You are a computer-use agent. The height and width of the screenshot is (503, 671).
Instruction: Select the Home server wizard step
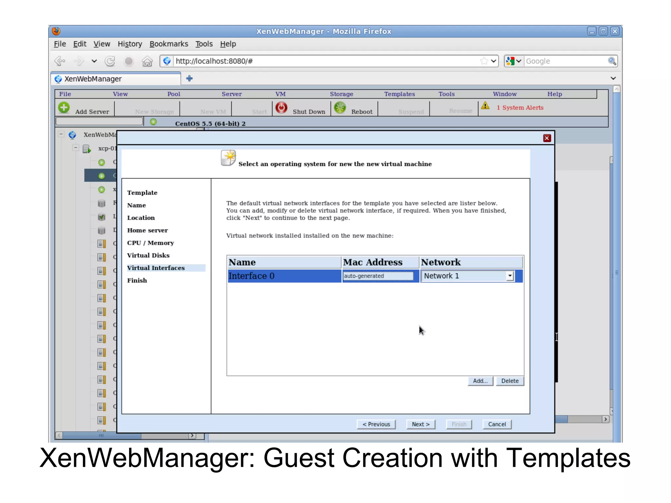(147, 230)
